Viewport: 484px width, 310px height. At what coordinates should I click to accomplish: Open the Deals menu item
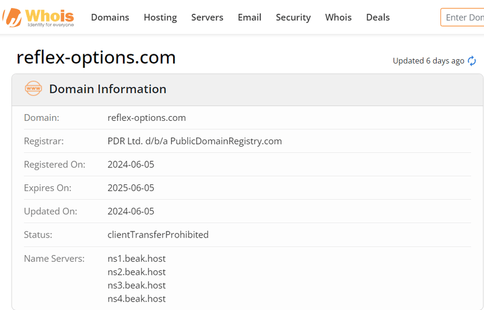point(378,18)
